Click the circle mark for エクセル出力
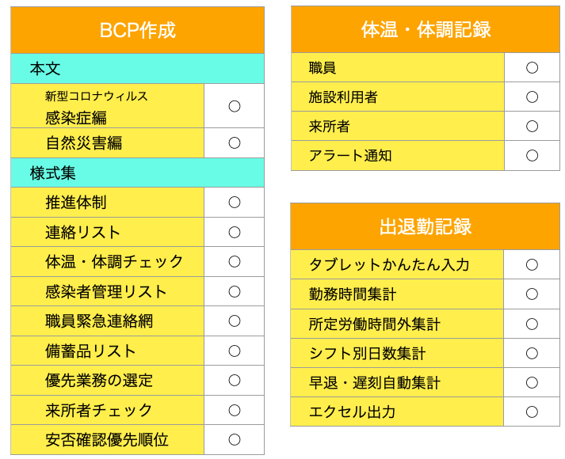 532,412
